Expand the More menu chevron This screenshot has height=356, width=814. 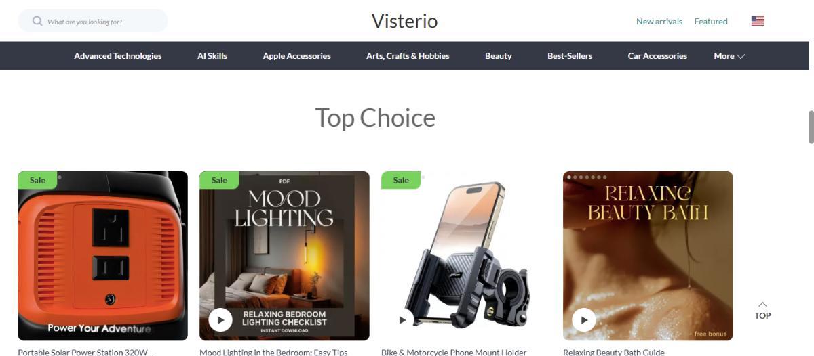(x=741, y=56)
